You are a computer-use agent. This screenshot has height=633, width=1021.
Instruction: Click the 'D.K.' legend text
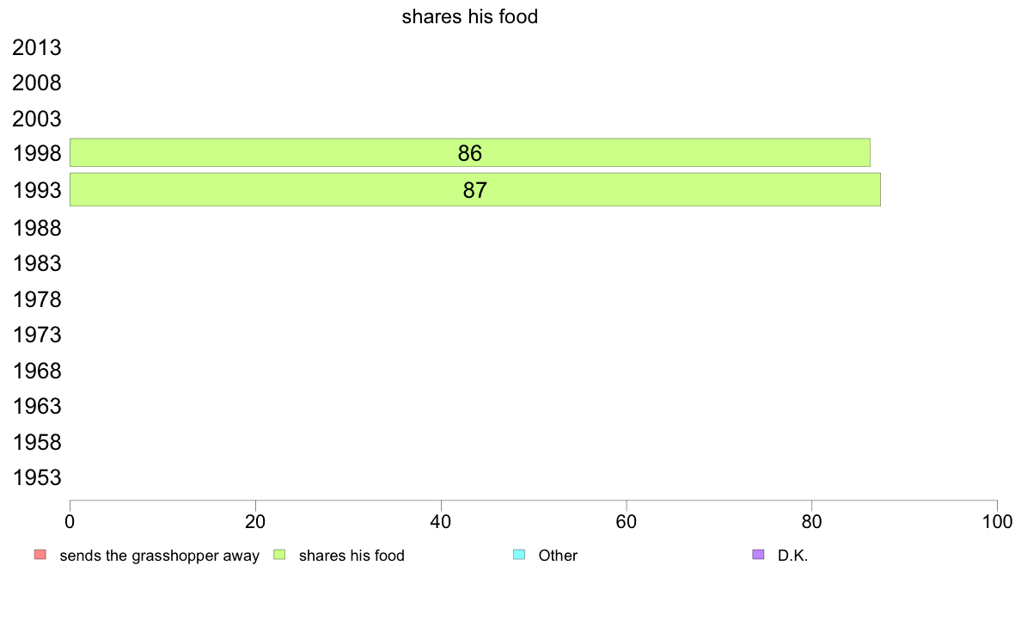point(792,556)
